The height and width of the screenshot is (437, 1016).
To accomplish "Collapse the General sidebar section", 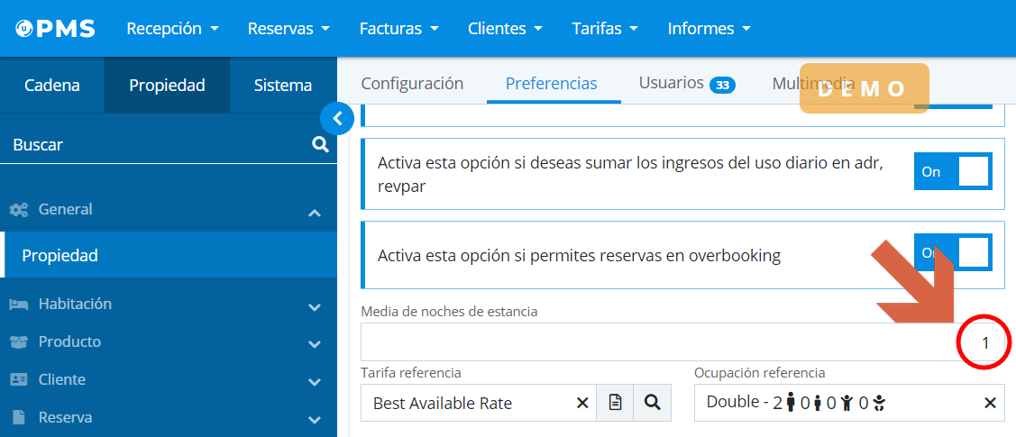I will coord(314,213).
